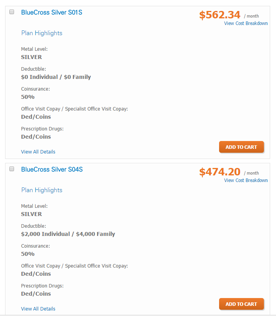Open the BlueCross Silver S04S plan title
The height and width of the screenshot is (316, 276).
coord(52,170)
